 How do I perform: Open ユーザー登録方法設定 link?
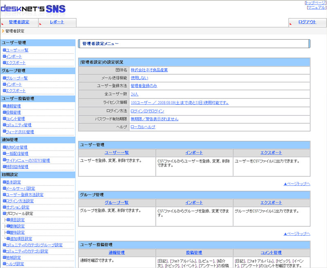click(25, 195)
